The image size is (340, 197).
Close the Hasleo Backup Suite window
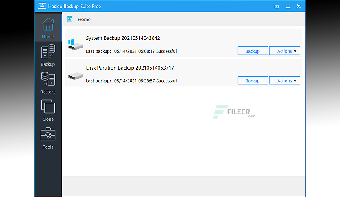[299, 7]
